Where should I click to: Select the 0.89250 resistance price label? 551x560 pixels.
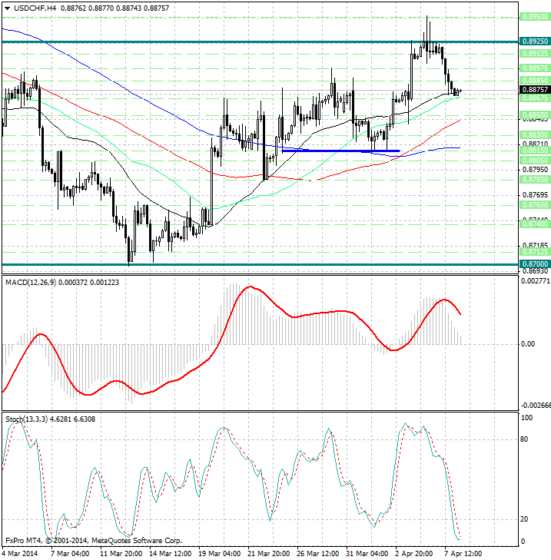533,41
